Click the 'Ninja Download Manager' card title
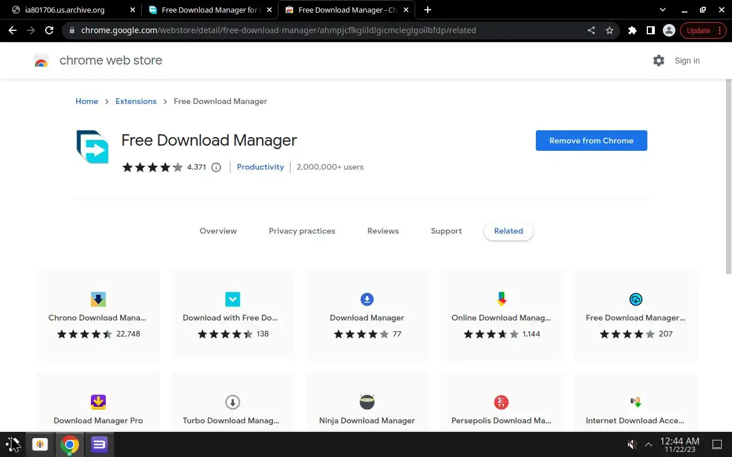This screenshot has width=732, height=457. point(367,420)
